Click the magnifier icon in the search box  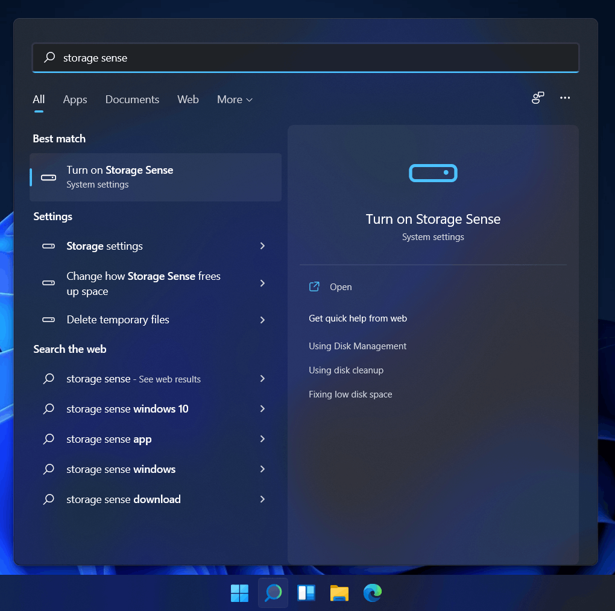coord(49,57)
